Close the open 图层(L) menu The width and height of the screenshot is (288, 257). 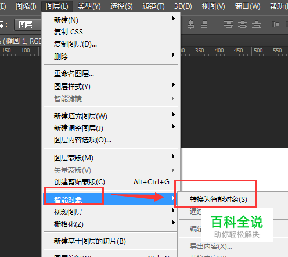[x=57, y=6]
